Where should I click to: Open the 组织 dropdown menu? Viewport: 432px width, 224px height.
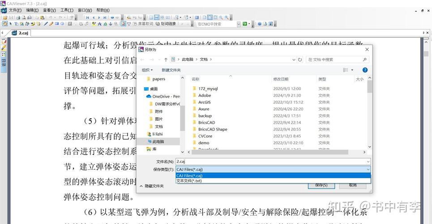tap(147, 70)
